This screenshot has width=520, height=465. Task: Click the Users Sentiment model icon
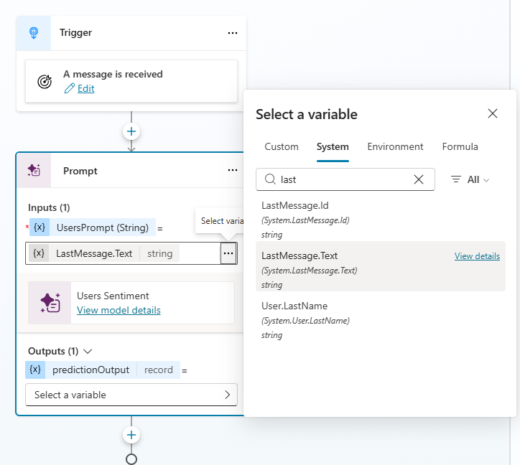50,303
